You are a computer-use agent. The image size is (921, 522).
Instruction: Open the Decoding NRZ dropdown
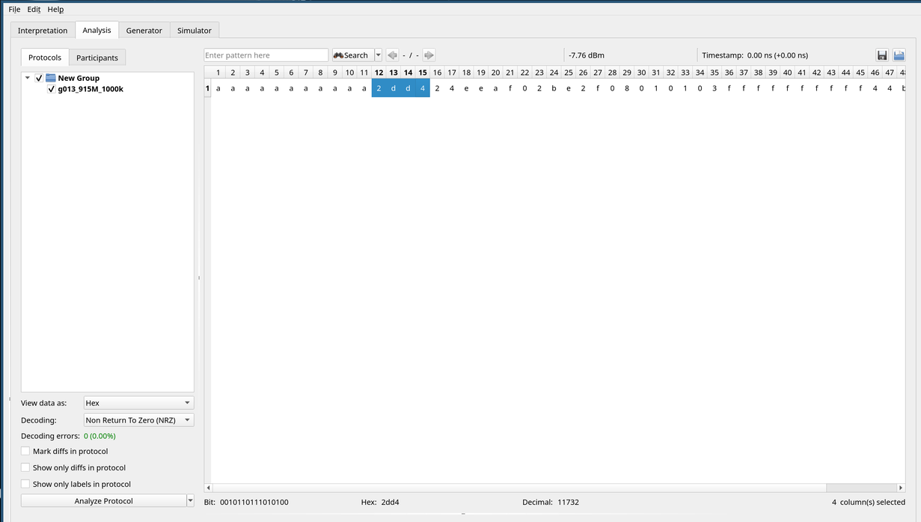click(138, 420)
